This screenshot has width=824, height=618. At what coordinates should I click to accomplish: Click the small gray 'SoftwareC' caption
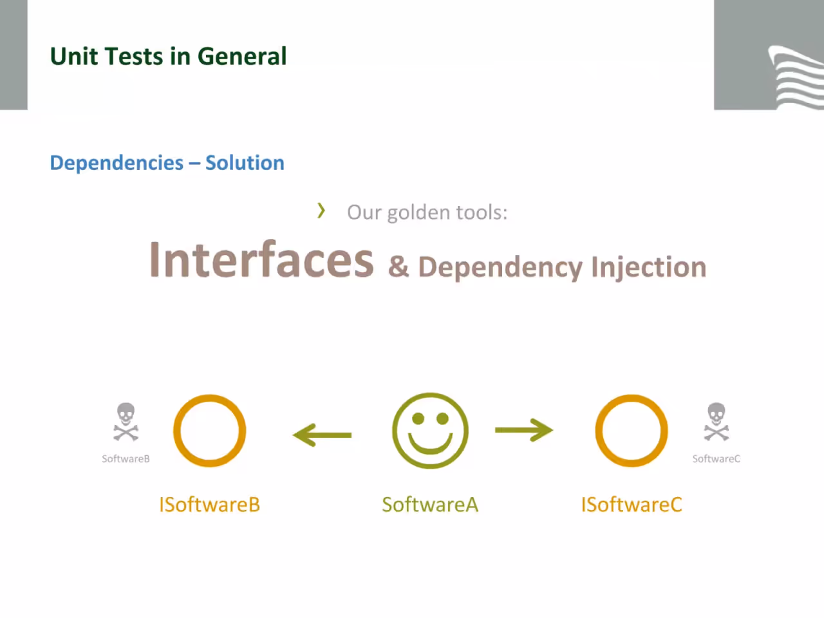pyautogui.click(x=716, y=459)
